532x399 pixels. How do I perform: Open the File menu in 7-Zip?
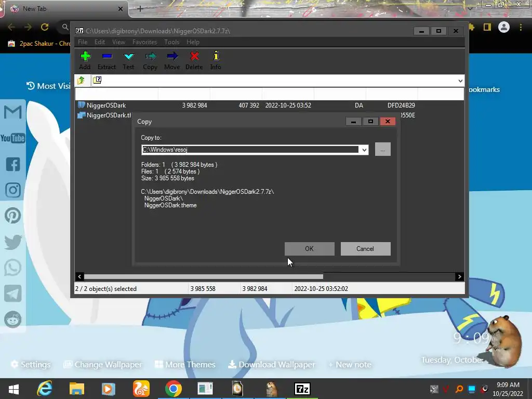tap(83, 42)
